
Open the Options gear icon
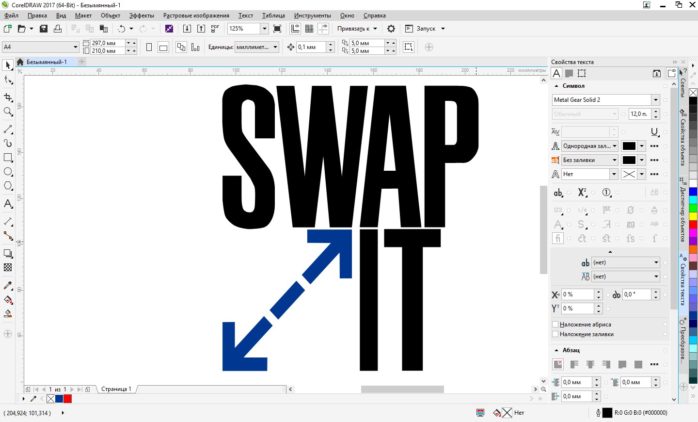click(x=391, y=29)
